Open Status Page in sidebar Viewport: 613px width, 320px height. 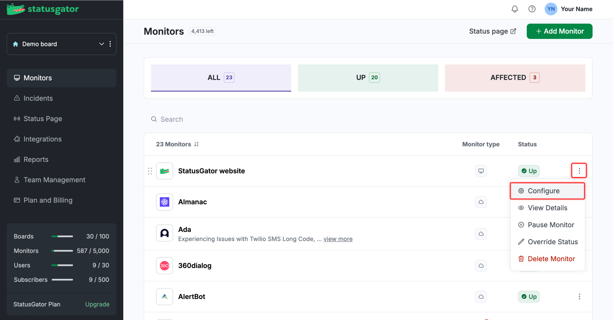(61, 119)
